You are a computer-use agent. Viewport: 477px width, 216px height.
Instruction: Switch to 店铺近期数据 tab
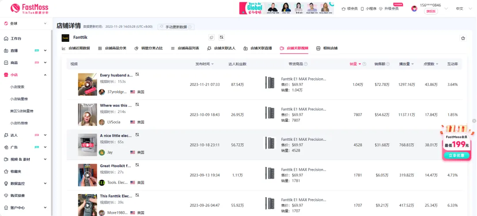pyautogui.click(x=76, y=48)
